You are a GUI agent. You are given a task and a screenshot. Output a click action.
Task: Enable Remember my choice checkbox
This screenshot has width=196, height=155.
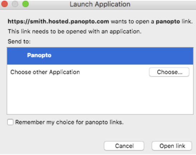click(x=10, y=122)
